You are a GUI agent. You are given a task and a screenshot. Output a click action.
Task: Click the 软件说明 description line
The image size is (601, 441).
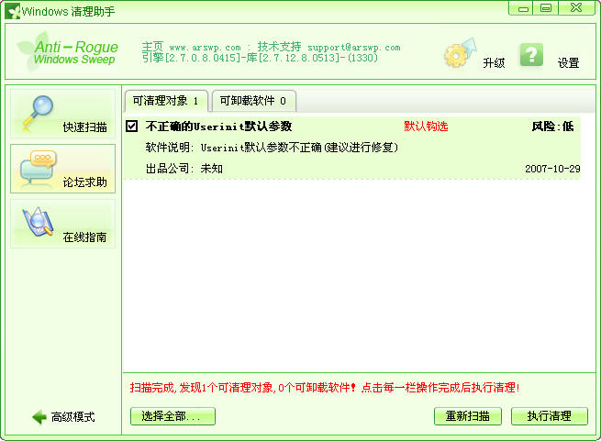pos(272,147)
